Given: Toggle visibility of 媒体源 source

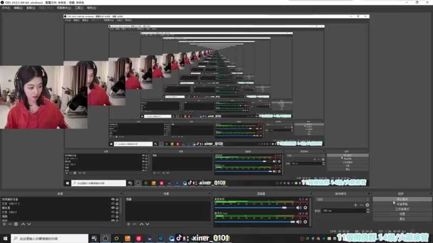Looking at the screenshot, I should pos(113,208).
